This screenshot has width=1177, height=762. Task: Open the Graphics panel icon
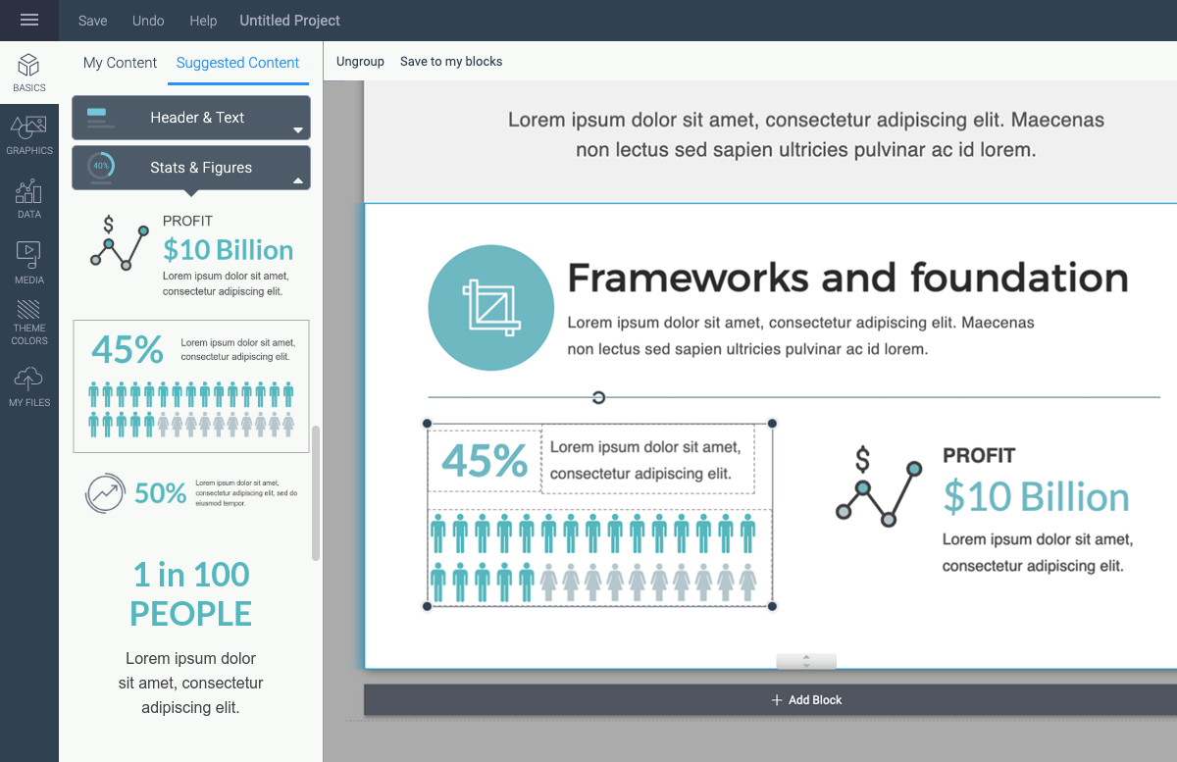(x=29, y=135)
